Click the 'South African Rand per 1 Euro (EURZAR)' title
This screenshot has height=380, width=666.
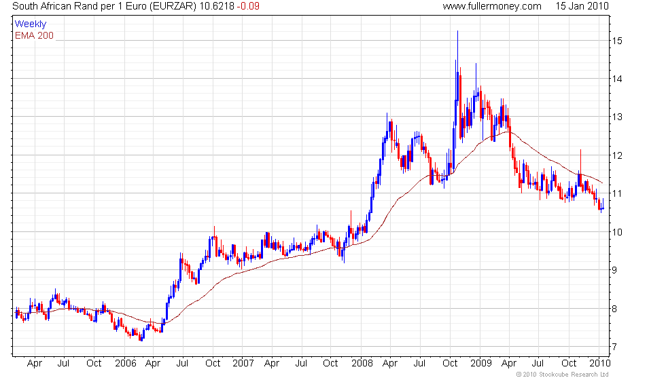(105, 6)
